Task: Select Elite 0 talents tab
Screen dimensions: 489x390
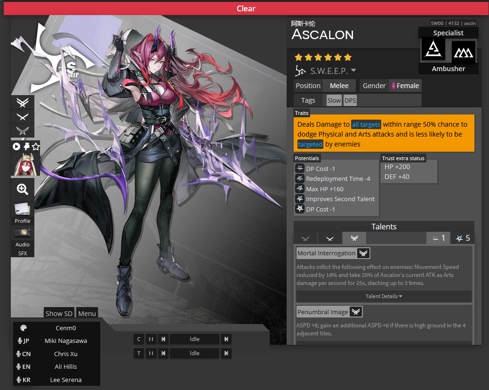Action: (305, 238)
